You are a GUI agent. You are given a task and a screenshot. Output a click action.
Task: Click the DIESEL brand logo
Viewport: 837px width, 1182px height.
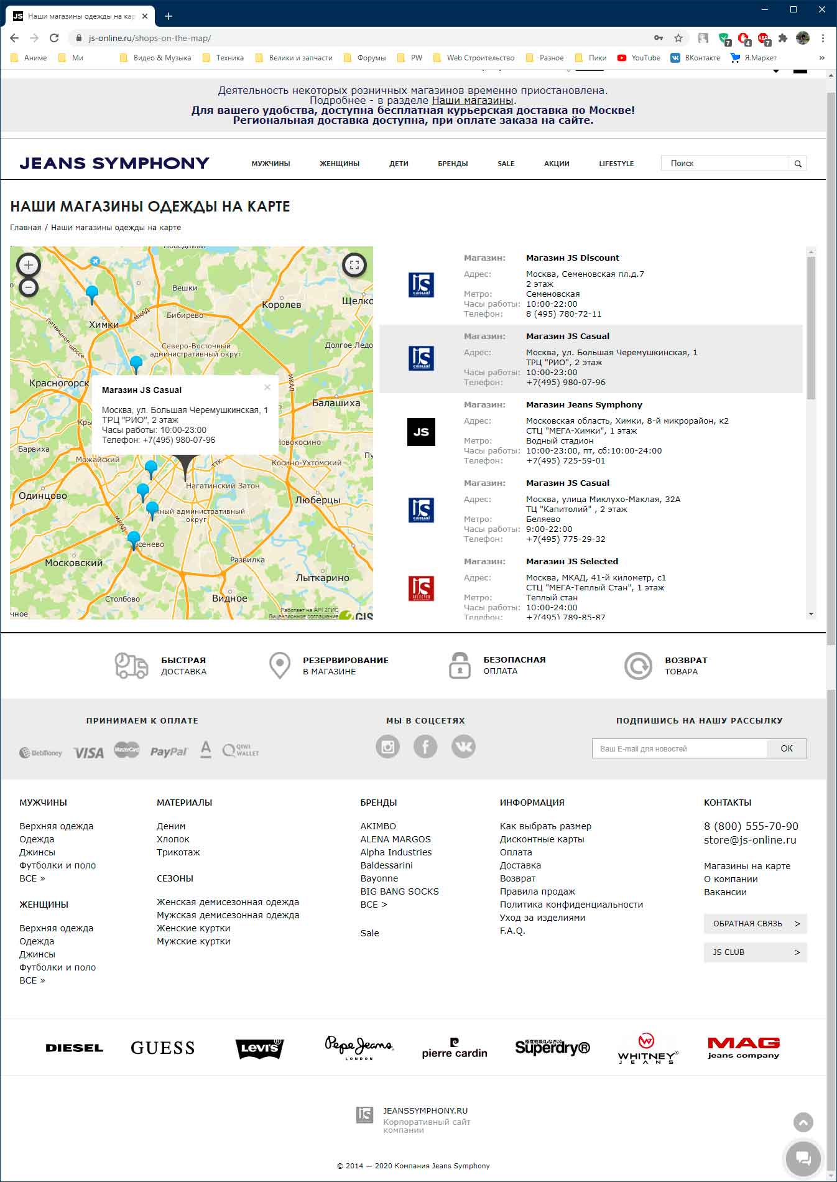[x=75, y=1048]
